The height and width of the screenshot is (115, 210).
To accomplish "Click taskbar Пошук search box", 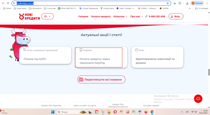I will (x=72, y=112).
